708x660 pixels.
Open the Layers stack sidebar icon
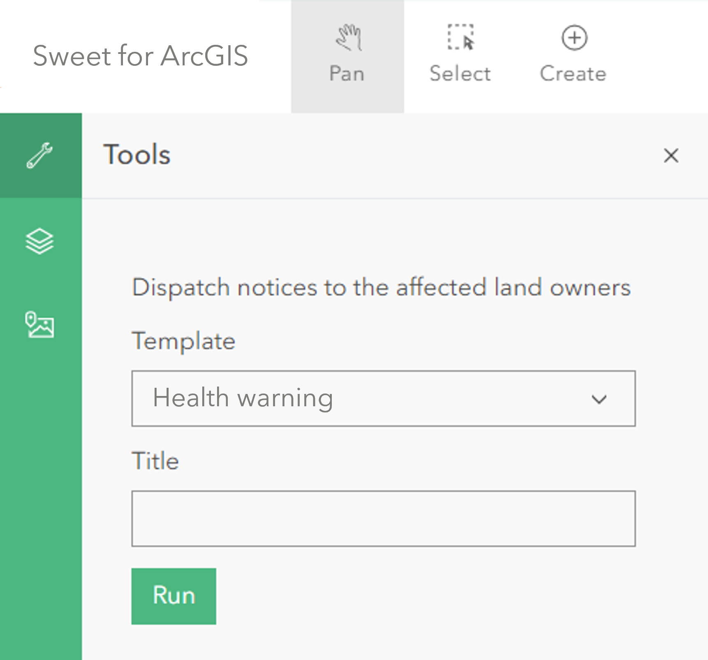39,241
